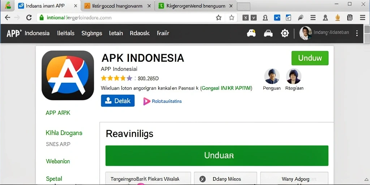Open the Webenlon sidebar link

tap(58, 162)
